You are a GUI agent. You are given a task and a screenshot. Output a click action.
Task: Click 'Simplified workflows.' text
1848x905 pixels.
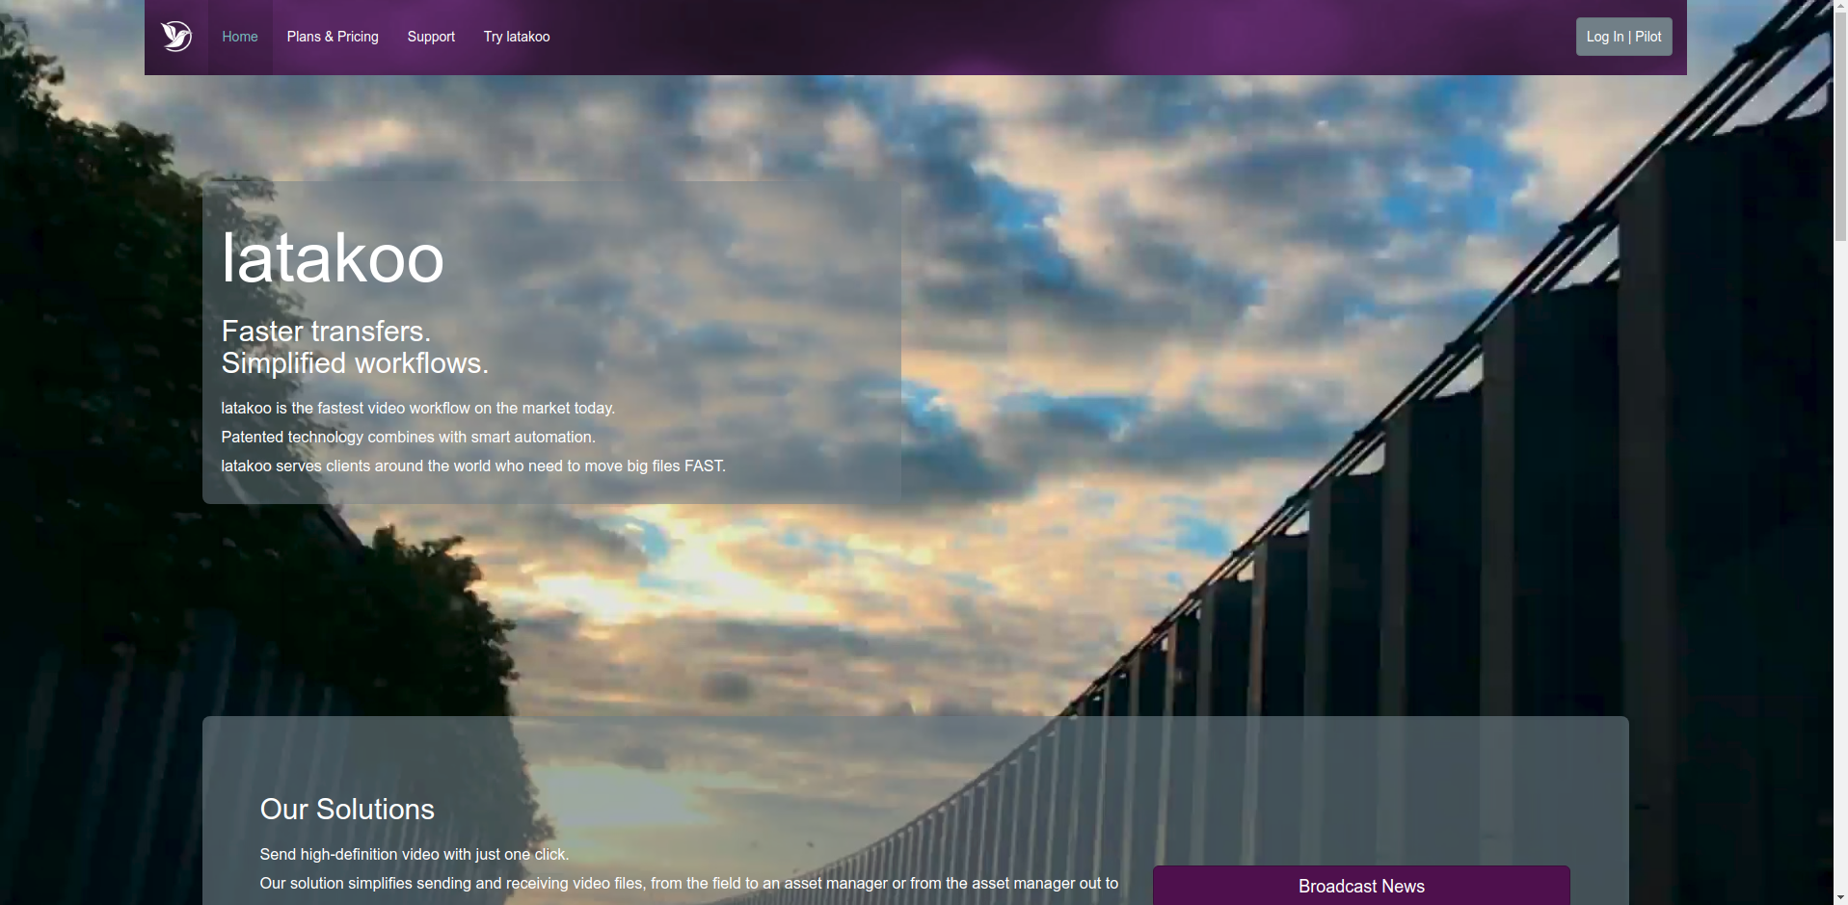pos(355,363)
